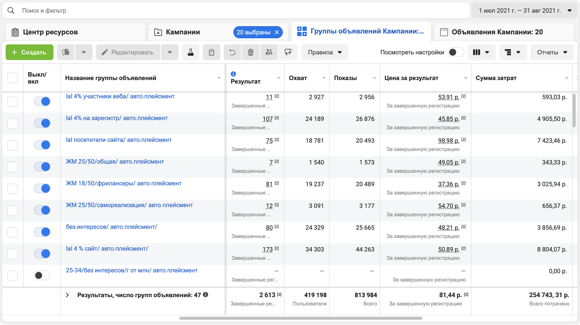Click the Campaigns folder icon
580x325 pixels.
tap(158, 32)
